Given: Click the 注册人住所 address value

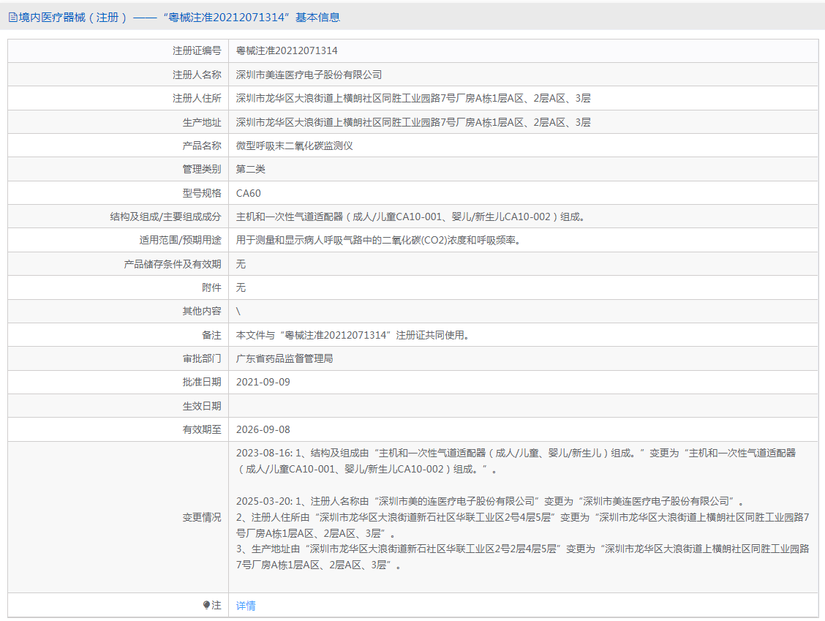Looking at the screenshot, I should [x=413, y=99].
